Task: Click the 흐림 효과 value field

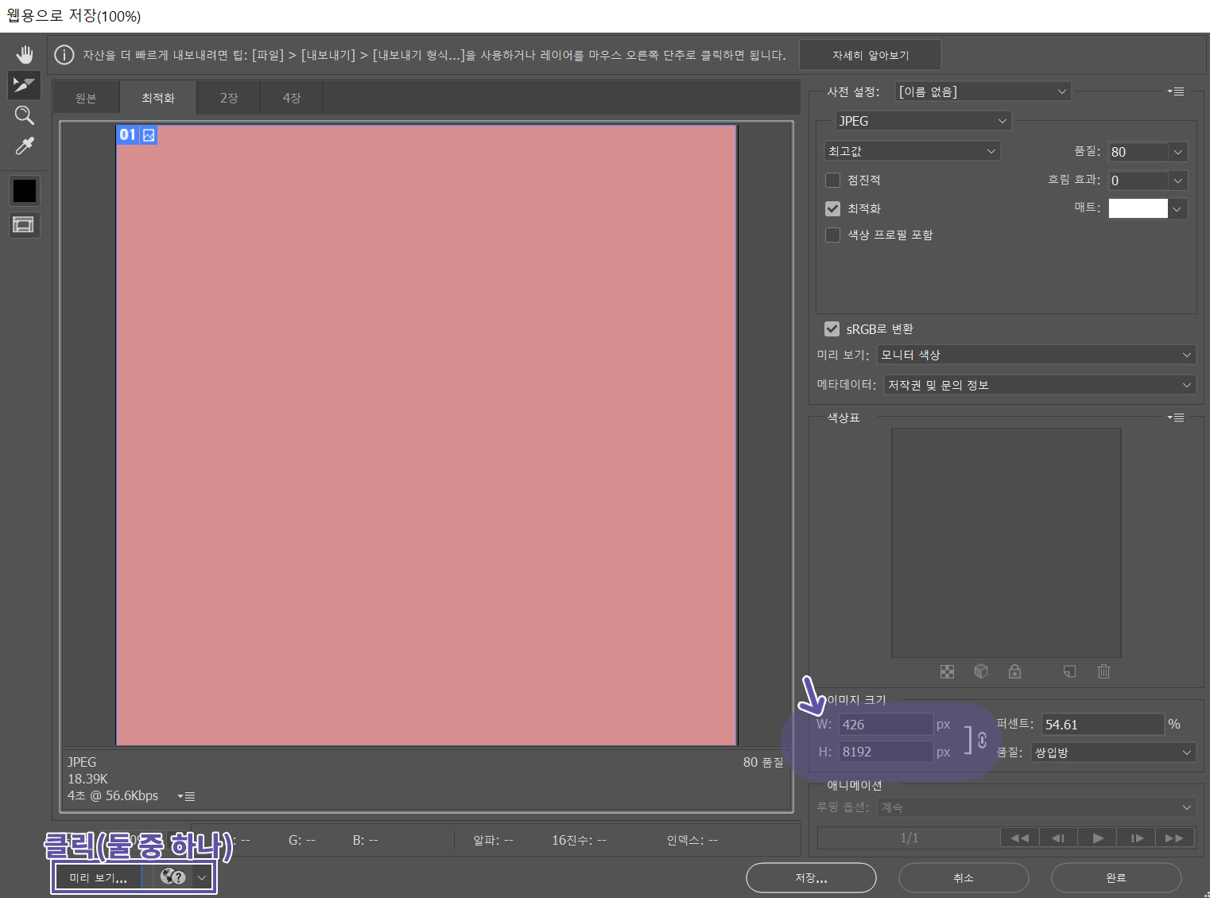Action: click(1138, 181)
